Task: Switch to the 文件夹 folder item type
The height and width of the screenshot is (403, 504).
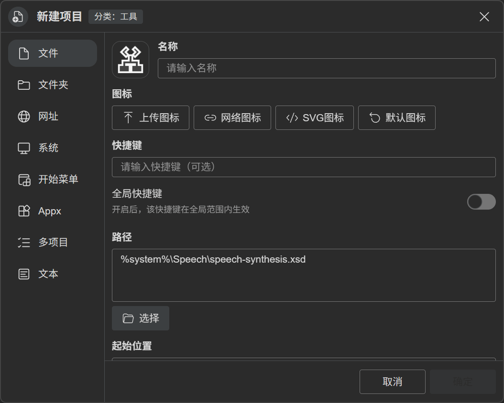Action: (x=53, y=85)
